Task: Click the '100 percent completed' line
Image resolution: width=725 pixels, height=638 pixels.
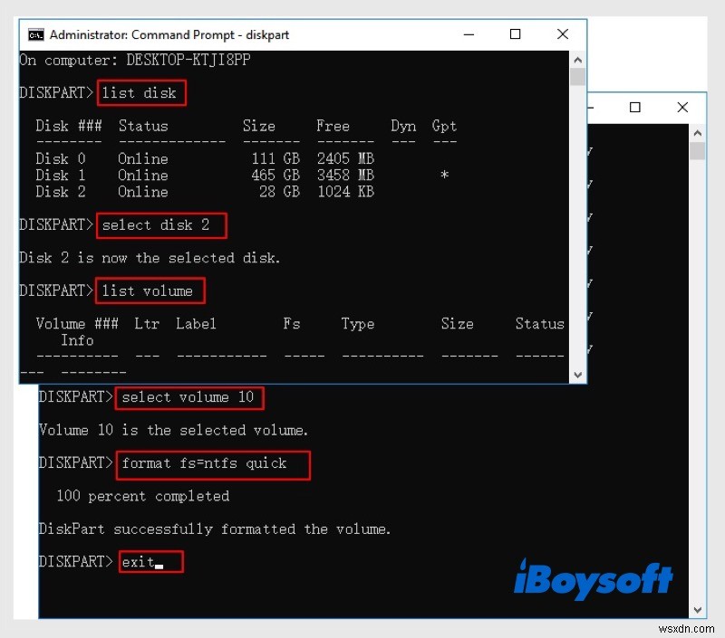Action: tap(143, 496)
